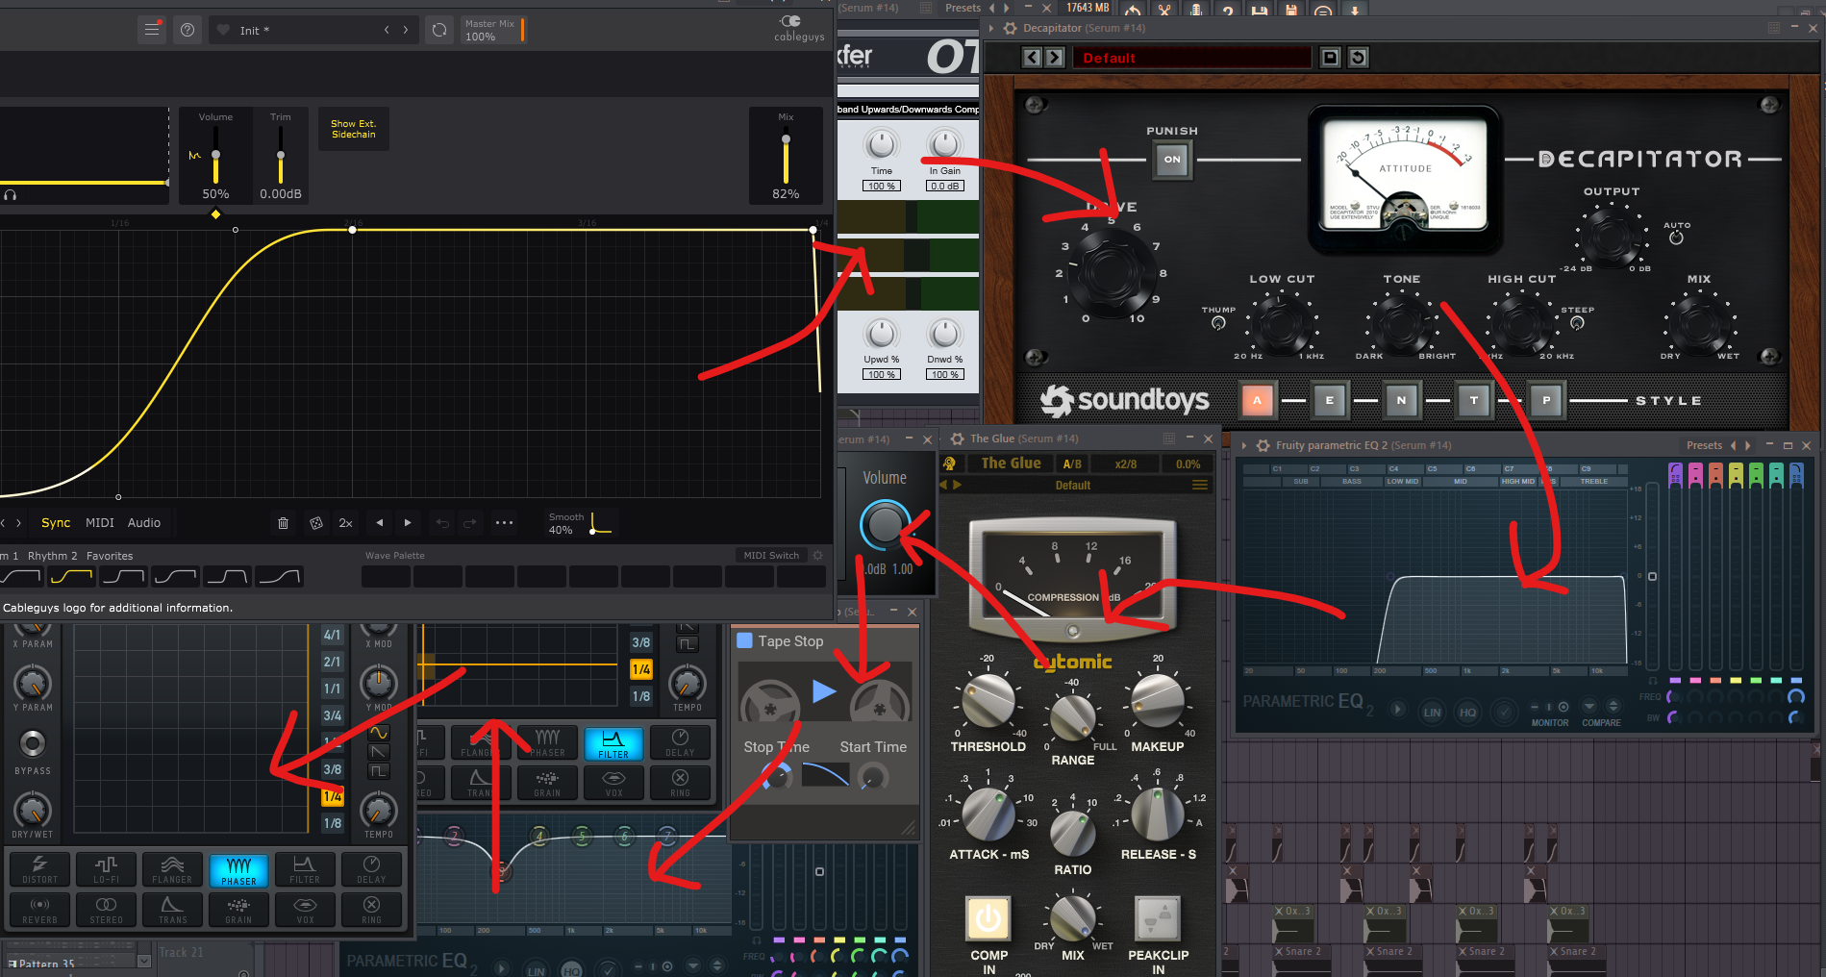Screen dimensions: 1826x977
Task: Select previous ShaperBox preset arrow
Action: pyautogui.click(x=387, y=30)
